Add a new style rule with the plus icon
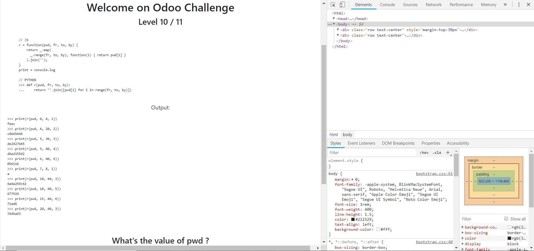The width and height of the screenshot is (534, 251). coord(448,152)
